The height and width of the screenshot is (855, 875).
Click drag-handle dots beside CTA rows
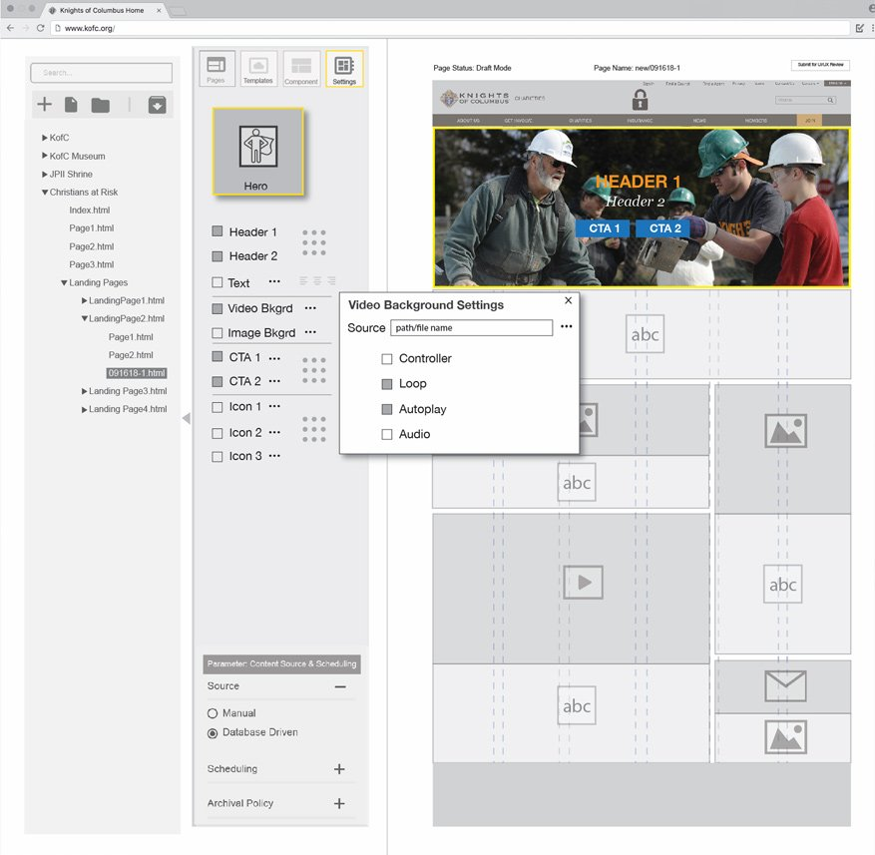(314, 370)
